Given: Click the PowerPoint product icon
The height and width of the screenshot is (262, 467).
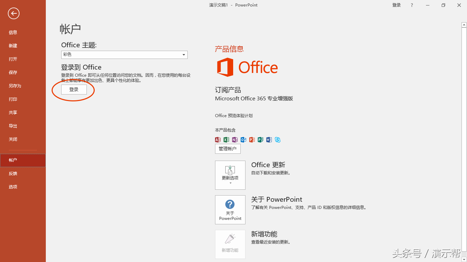Looking at the screenshot, I should [x=252, y=140].
